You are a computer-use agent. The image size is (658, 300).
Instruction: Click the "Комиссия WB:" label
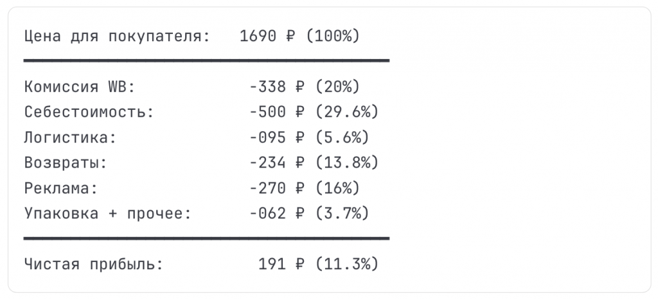[80, 87]
